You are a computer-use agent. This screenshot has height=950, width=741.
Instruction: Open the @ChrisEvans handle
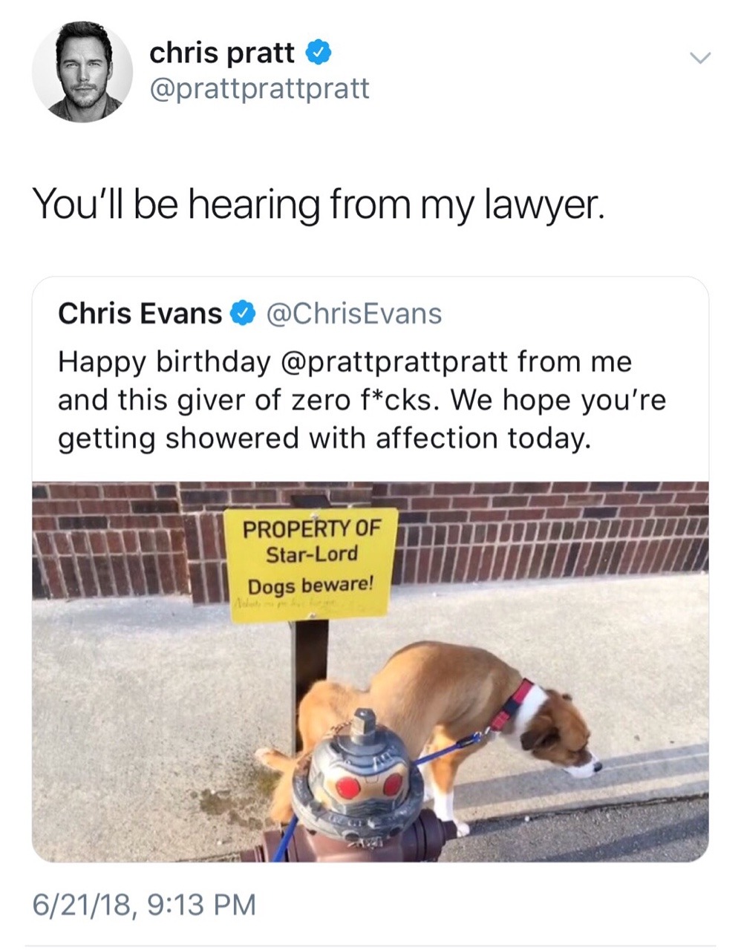click(x=353, y=313)
